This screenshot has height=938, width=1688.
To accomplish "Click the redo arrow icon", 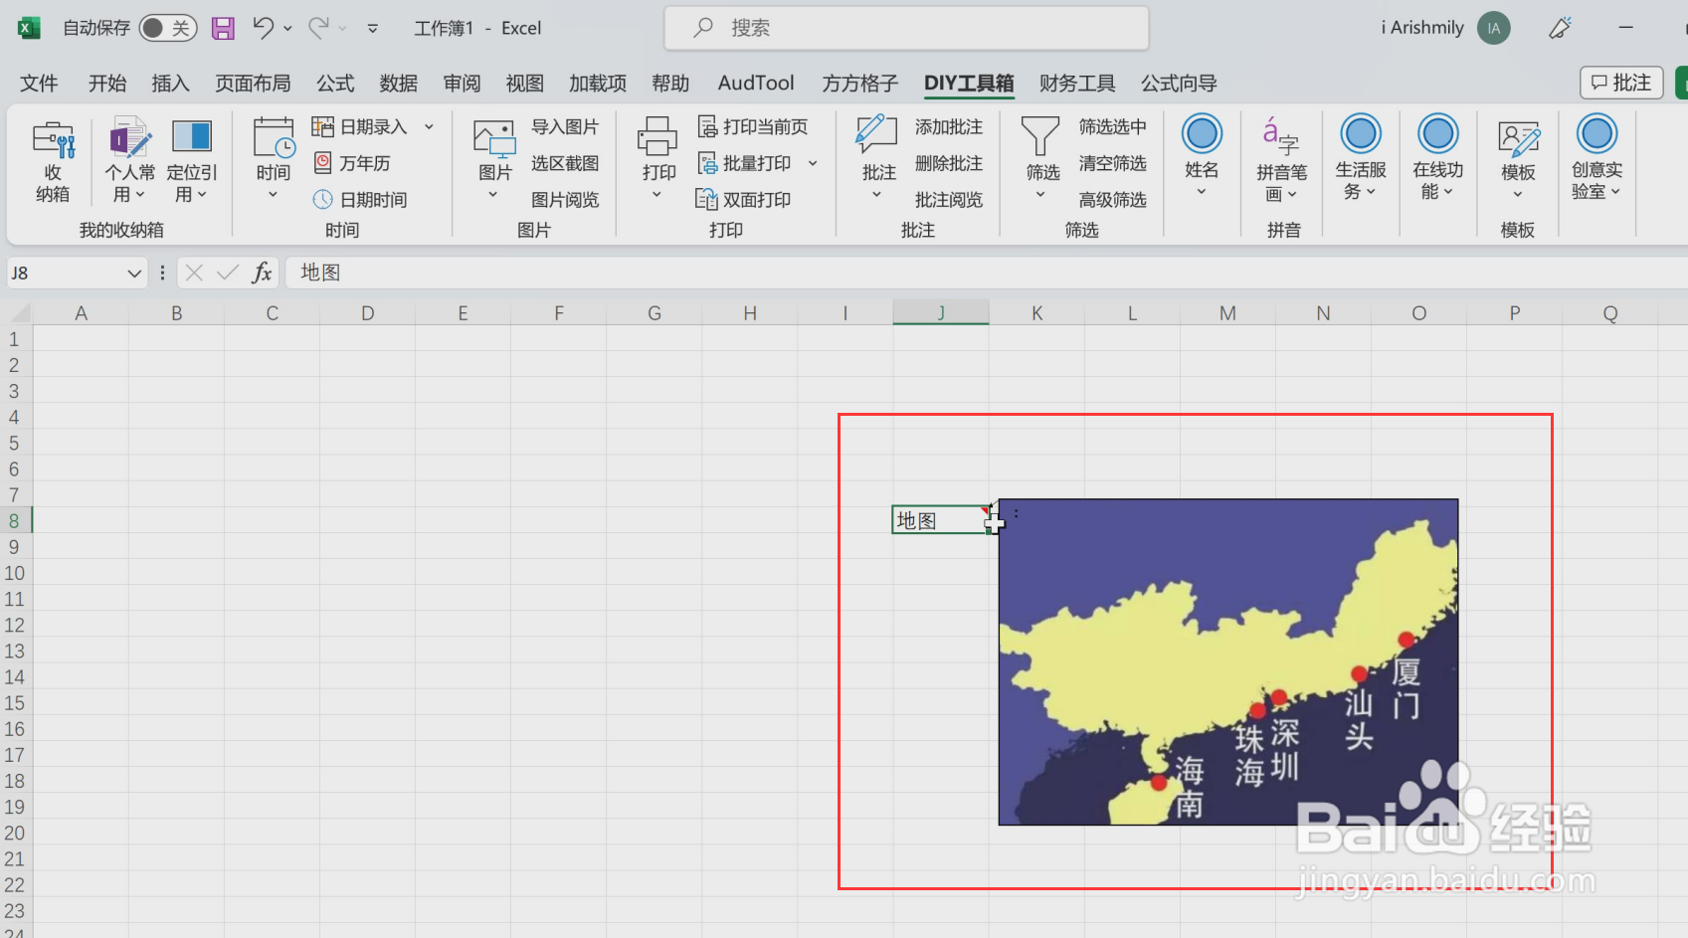I will tap(318, 28).
